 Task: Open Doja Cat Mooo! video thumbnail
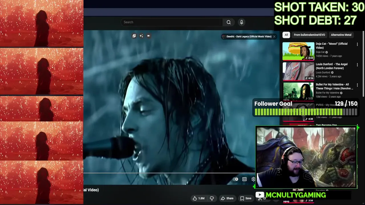298,51
